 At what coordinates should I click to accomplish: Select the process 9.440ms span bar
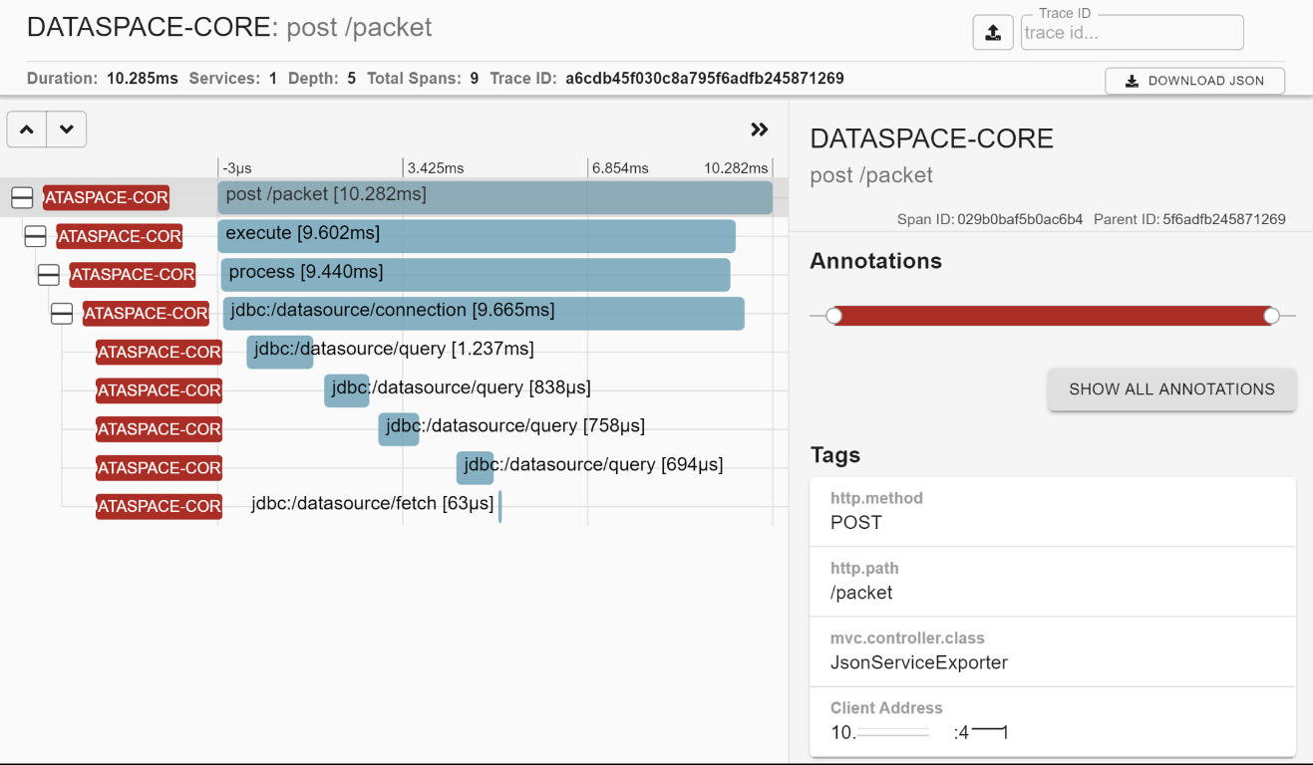click(x=475, y=275)
